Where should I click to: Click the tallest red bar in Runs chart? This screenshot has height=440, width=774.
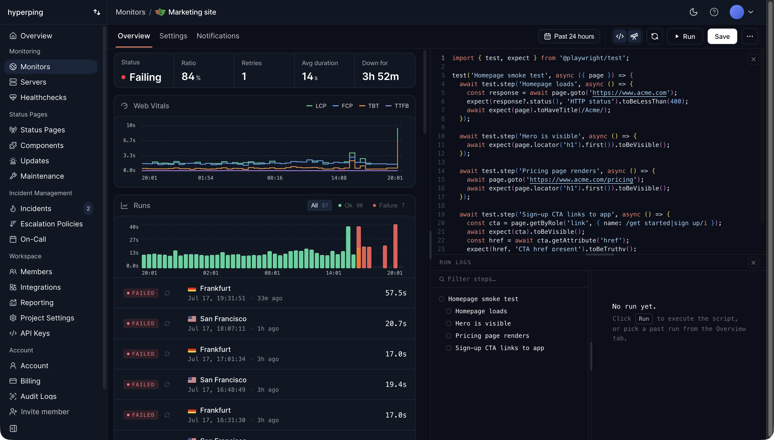[x=395, y=246]
